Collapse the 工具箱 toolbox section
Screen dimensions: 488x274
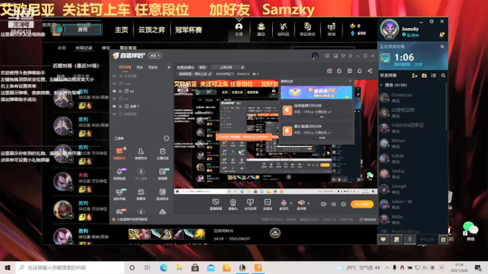pos(167,138)
